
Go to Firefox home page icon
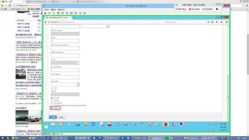[221, 22]
